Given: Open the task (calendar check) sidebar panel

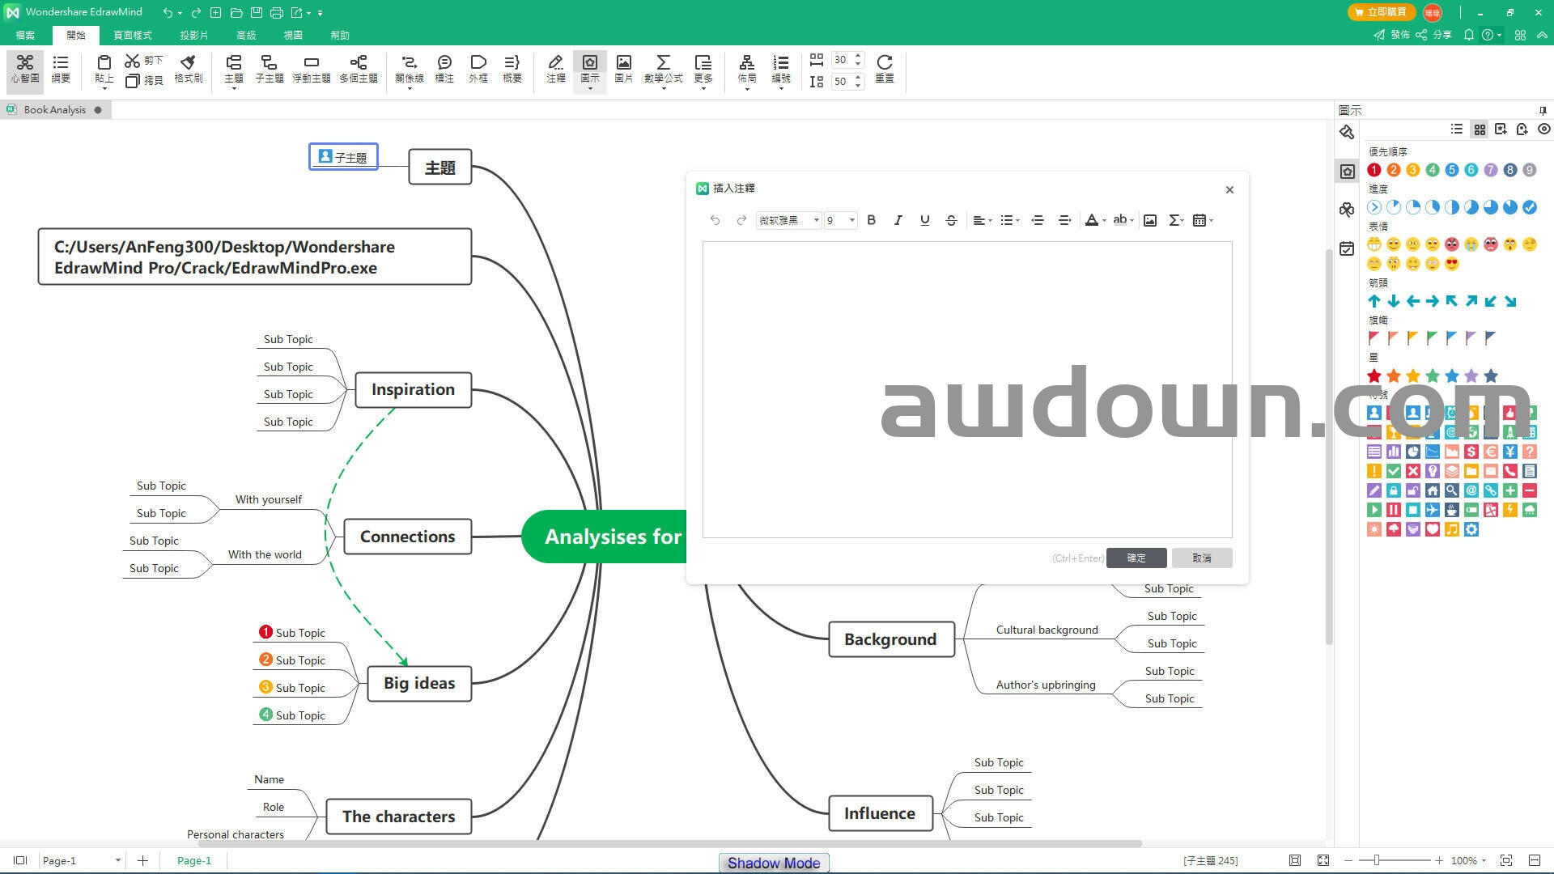Looking at the screenshot, I should click(x=1347, y=248).
